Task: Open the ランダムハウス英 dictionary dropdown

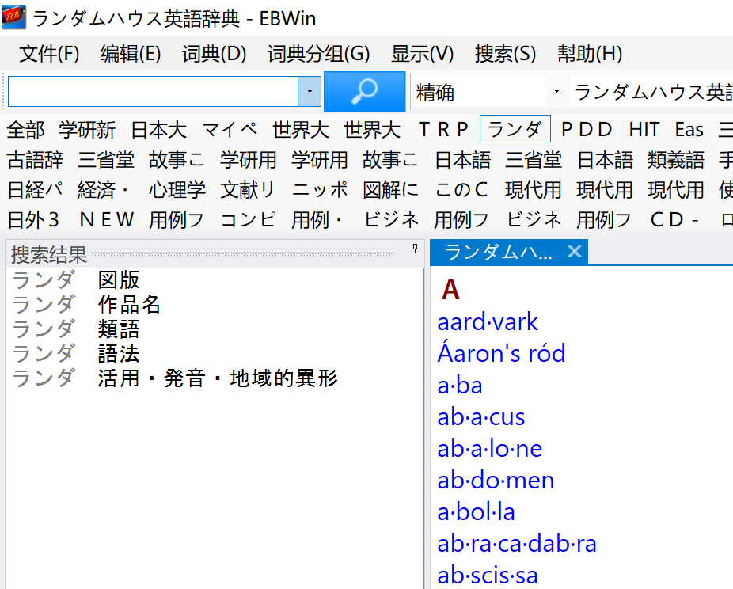Action: pos(651,92)
